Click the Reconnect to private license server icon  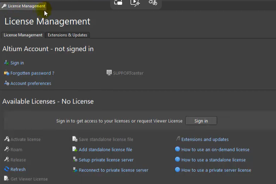click(75, 170)
